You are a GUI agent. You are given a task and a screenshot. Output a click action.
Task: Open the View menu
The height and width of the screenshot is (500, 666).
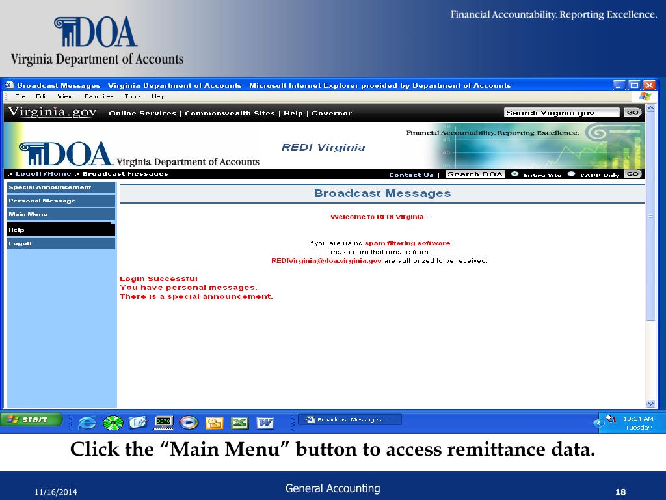66,96
